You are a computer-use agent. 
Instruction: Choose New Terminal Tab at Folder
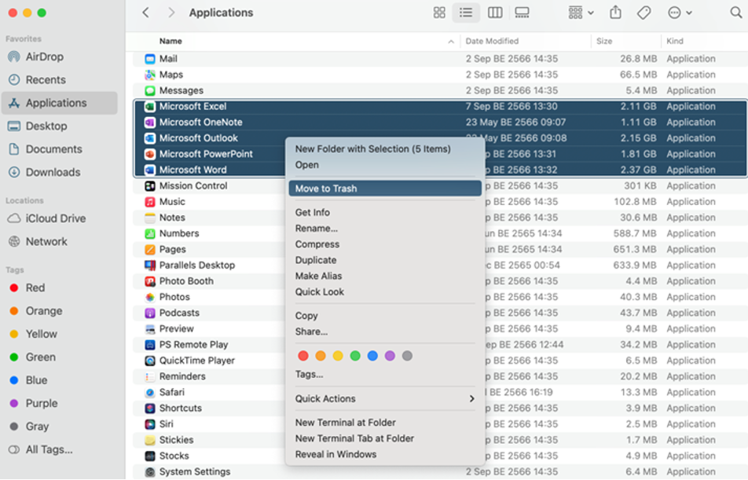(385, 438)
